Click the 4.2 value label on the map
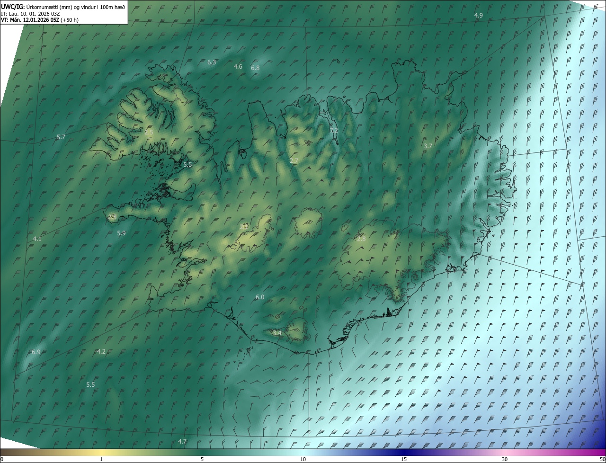This screenshot has width=606, height=463. [x=101, y=352]
